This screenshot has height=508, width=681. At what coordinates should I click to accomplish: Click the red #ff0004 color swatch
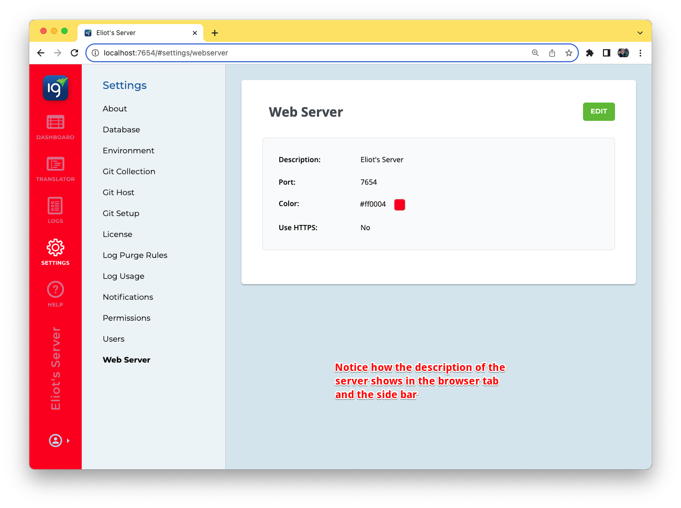400,205
